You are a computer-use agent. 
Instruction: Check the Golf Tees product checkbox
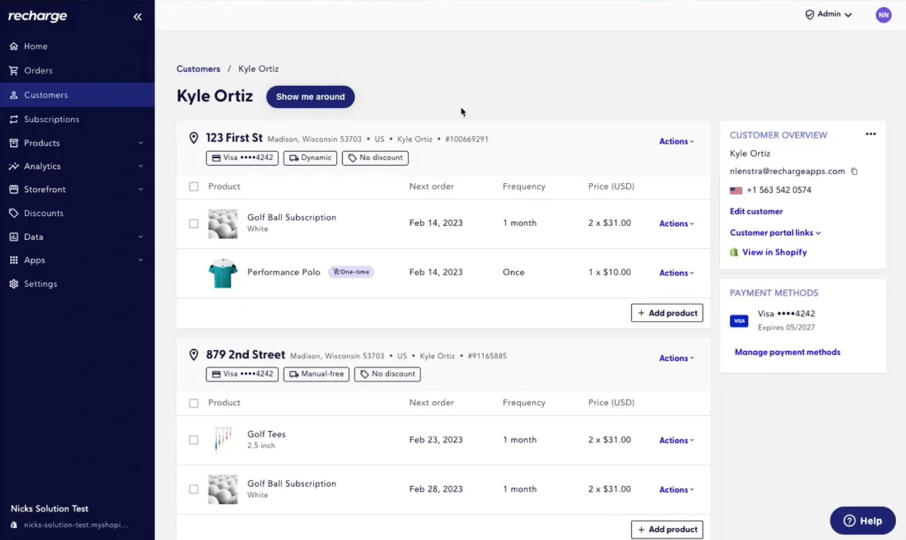(x=193, y=440)
